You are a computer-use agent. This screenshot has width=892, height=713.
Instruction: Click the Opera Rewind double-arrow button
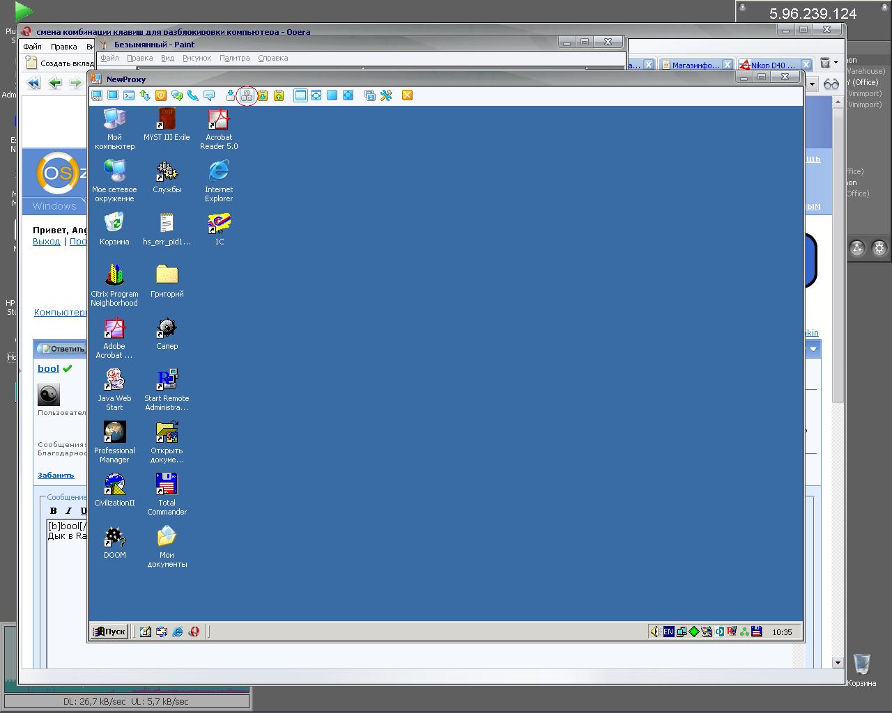33,83
